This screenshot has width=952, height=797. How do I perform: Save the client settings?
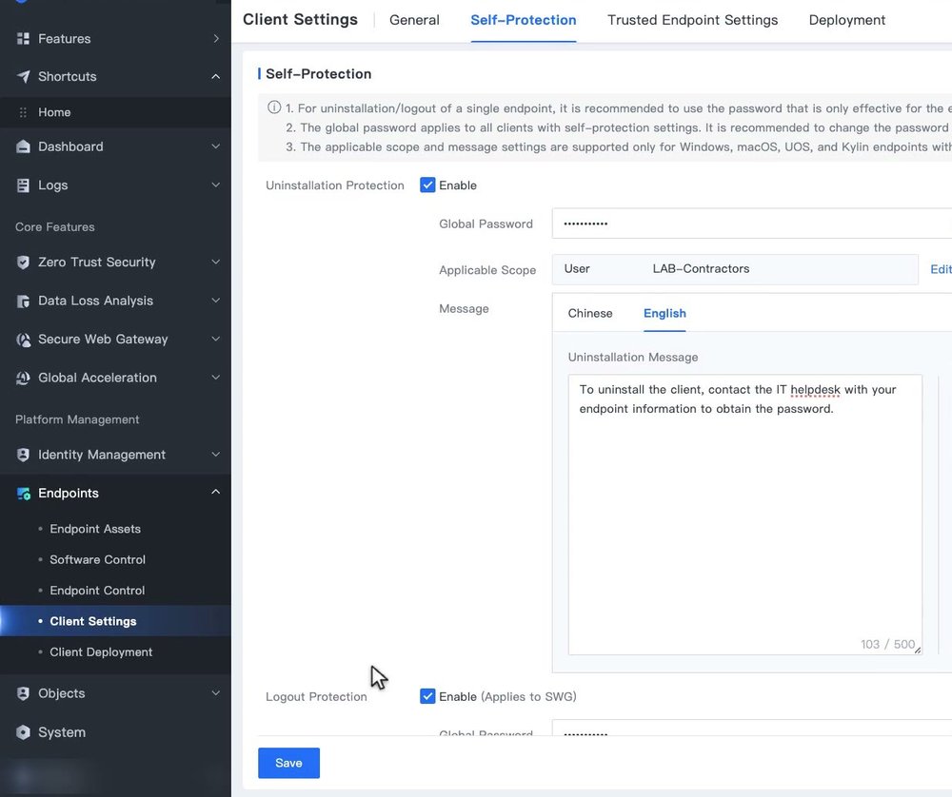(x=288, y=763)
